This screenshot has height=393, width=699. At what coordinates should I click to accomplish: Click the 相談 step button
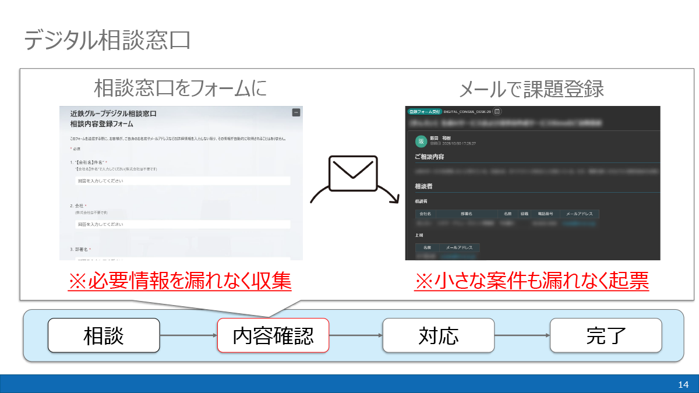(104, 336)
